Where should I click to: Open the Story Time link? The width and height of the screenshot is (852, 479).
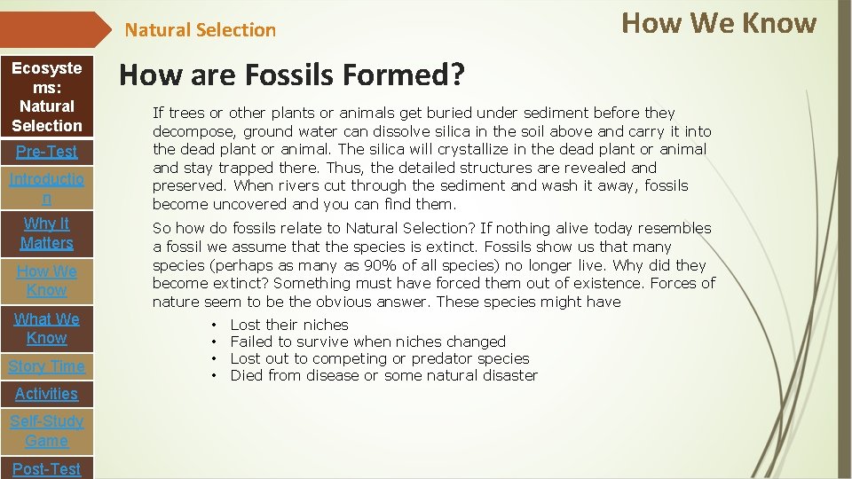47,366
